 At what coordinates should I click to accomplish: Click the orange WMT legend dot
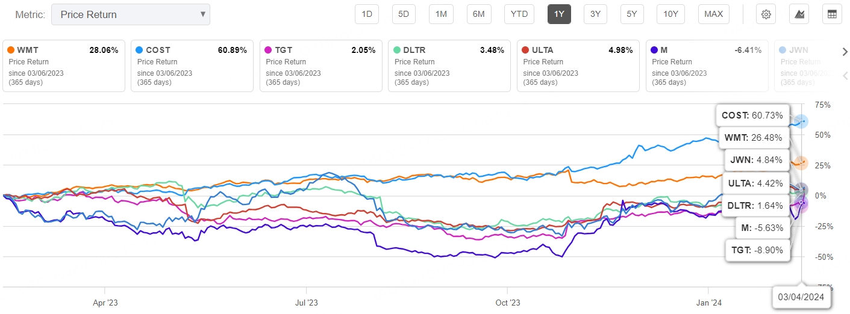[12, 51]
